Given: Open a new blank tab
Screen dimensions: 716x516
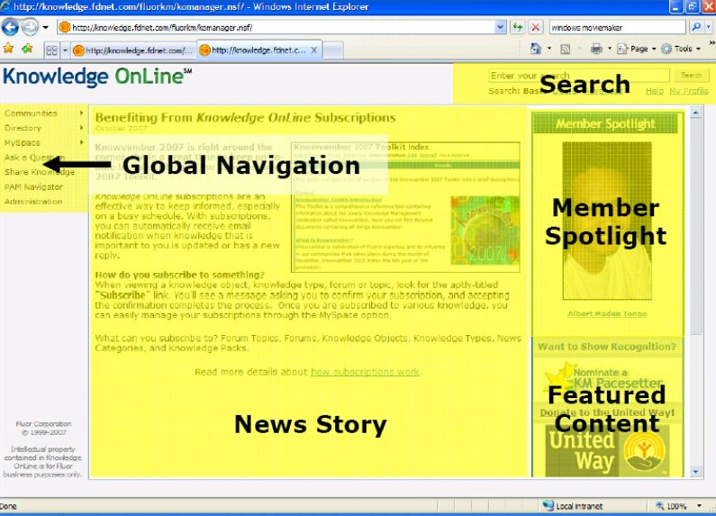Looking at the screenshot, I should coord(333,50).
